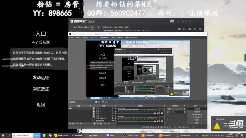
Task: Open user avatar in 直播伴侣 title bar
Action: click(172, 21)
